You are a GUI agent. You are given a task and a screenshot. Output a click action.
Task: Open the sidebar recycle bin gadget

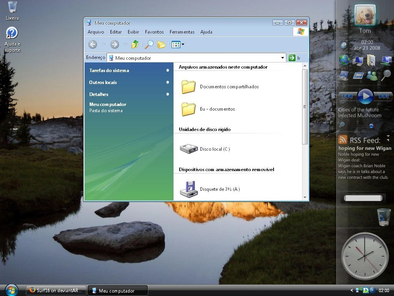pyautogui.click(x=384, y=217)
